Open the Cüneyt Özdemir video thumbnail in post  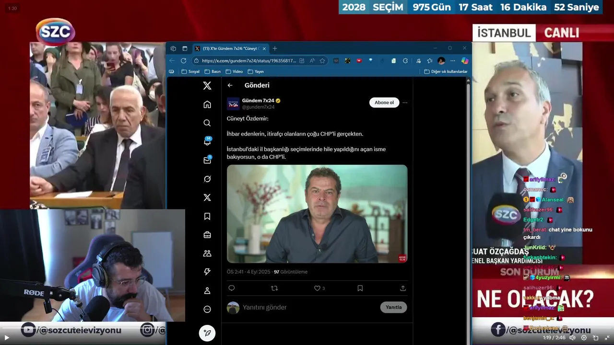point(317,214)
